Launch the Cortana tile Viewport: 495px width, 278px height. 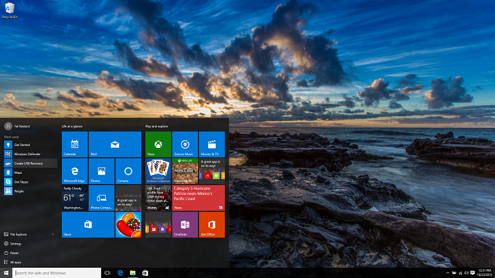click(128, 171)
